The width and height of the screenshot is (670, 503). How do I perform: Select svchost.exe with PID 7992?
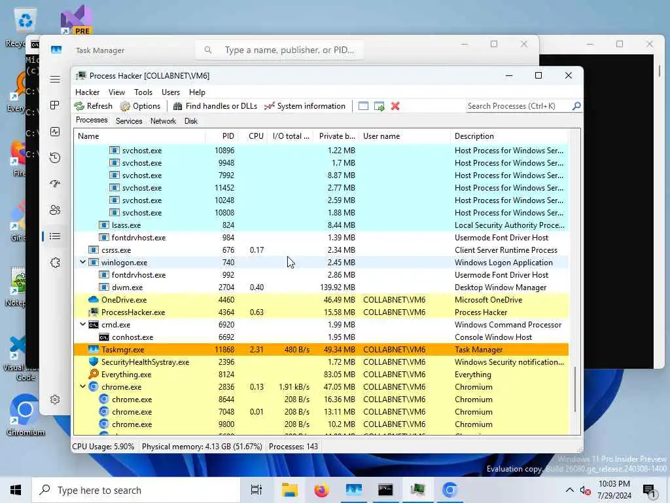pyautogui.click(x=321, y=176)
